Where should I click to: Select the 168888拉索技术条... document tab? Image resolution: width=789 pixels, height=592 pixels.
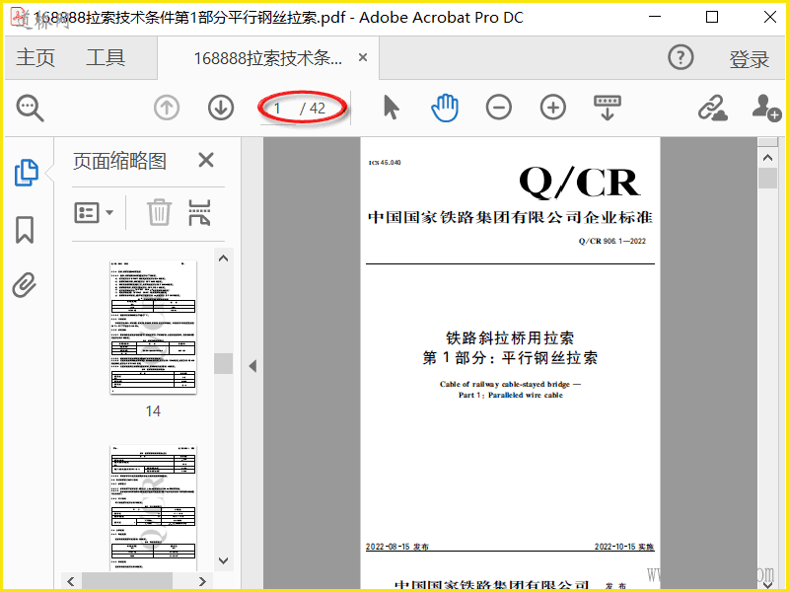[267, 58]
